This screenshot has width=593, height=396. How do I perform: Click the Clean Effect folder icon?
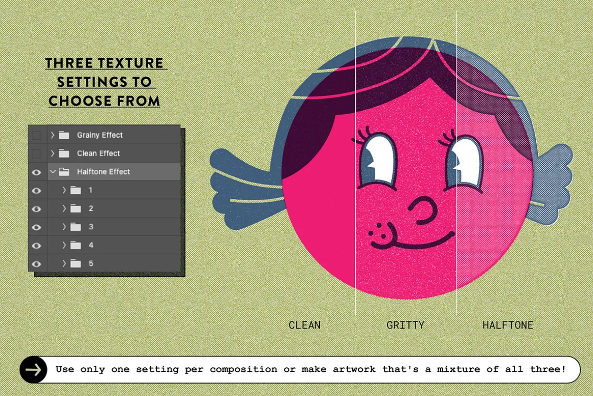coord(64,153)
